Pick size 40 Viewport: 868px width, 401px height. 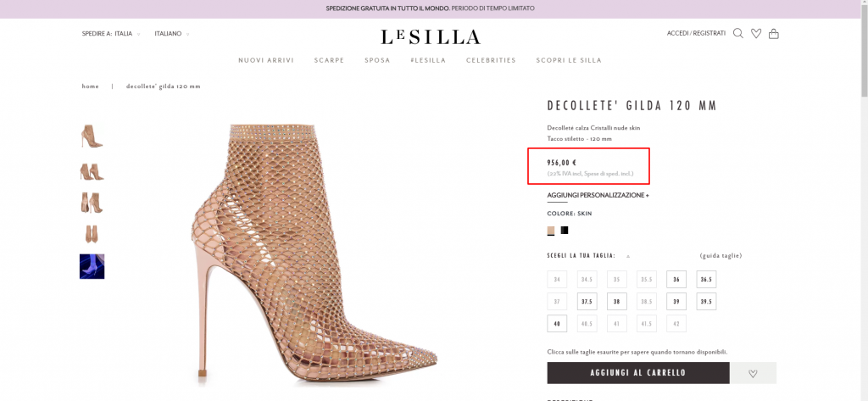557,323
